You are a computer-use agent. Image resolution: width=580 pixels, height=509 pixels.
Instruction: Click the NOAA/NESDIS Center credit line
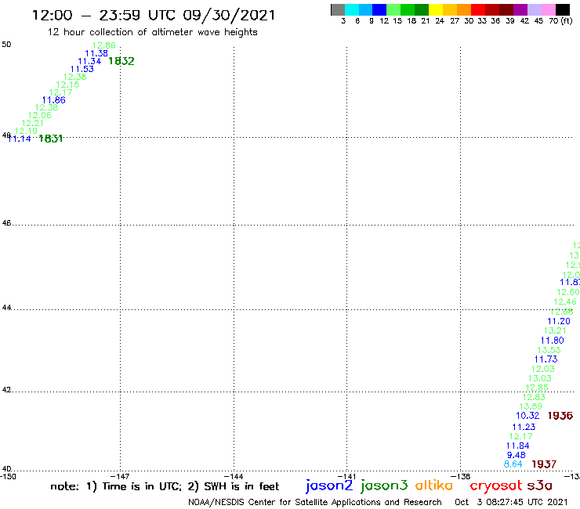coord(315,502)
